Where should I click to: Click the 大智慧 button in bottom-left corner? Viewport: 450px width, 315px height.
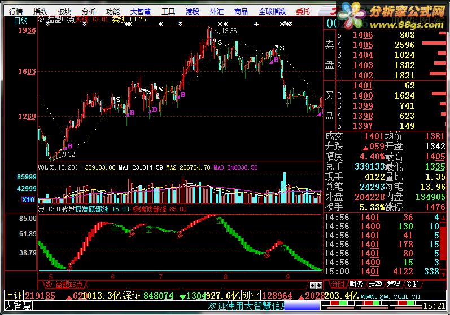pos(19,305)
